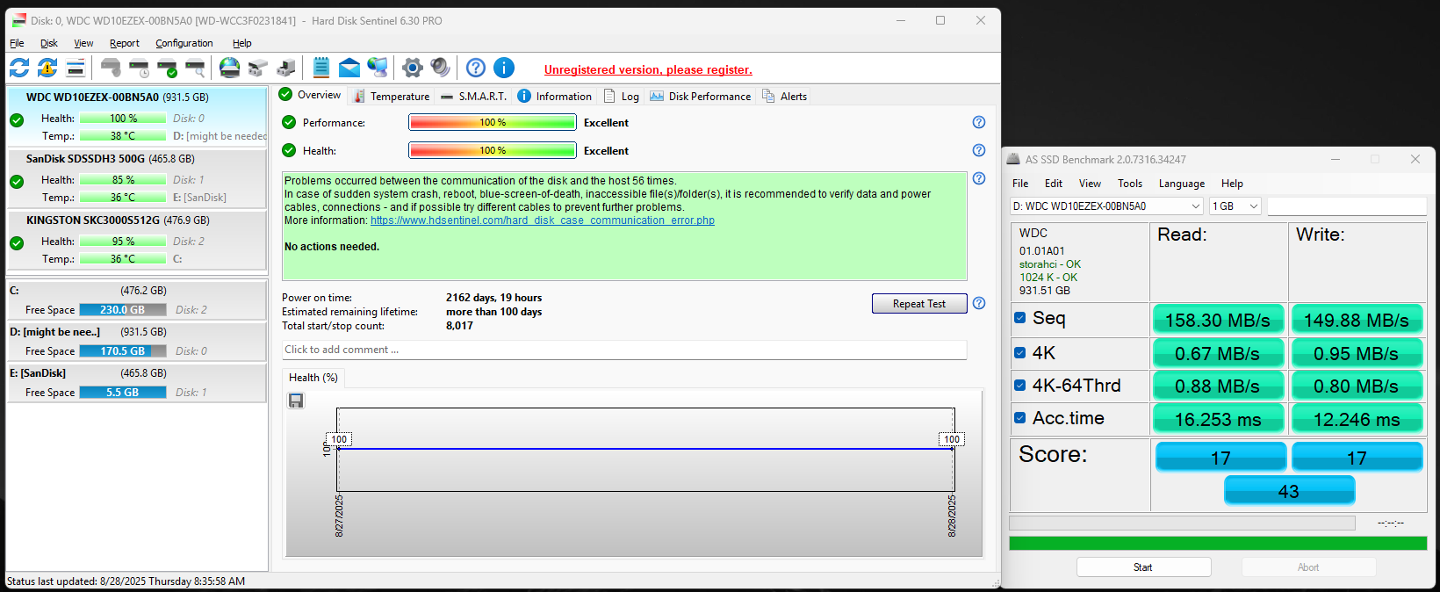Click the disk with shield toolbar icon

pyautogui.click(x=111, y=68)
